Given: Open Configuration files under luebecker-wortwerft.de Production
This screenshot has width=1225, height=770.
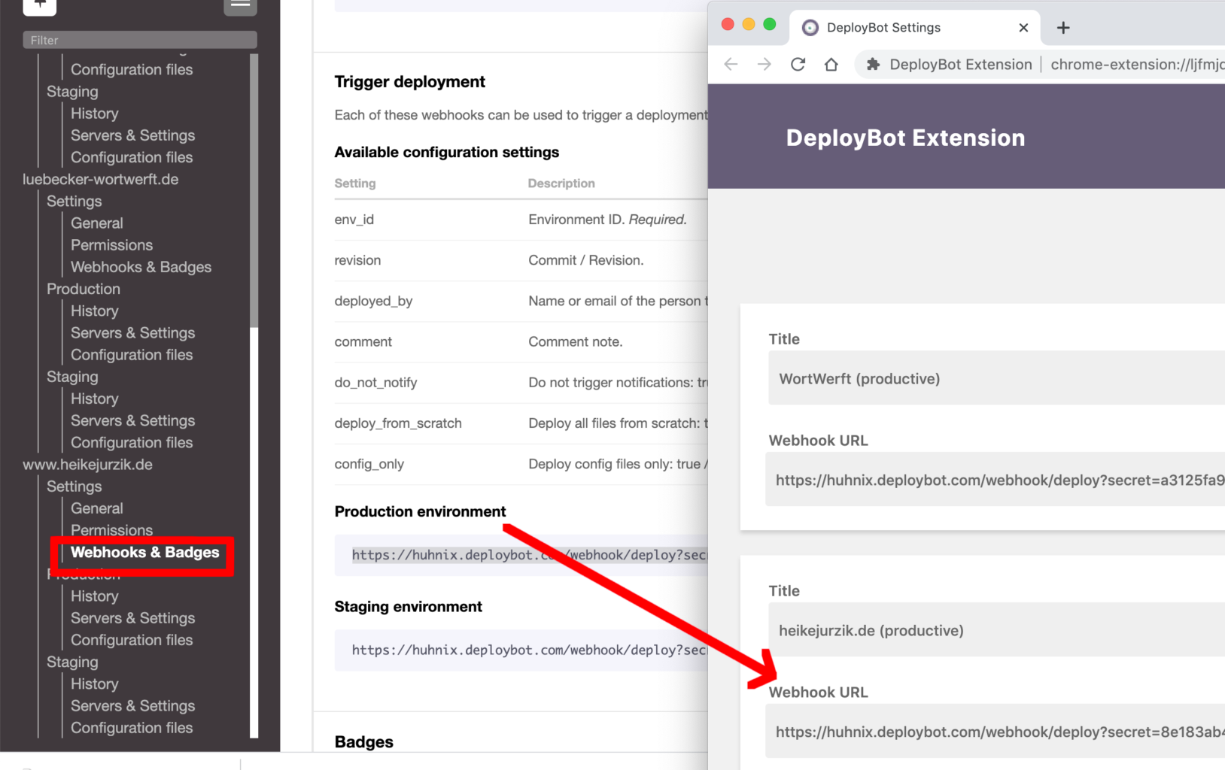Looking at the screenshot, I should pyautogui.click(x=132, y=354).
